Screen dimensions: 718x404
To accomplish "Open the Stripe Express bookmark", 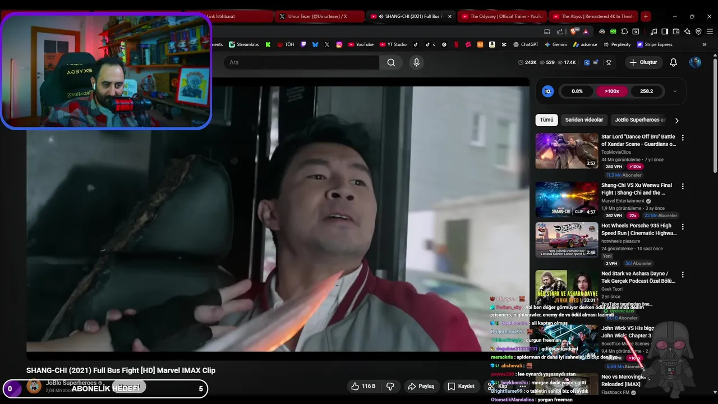I will tap(654, 44).
